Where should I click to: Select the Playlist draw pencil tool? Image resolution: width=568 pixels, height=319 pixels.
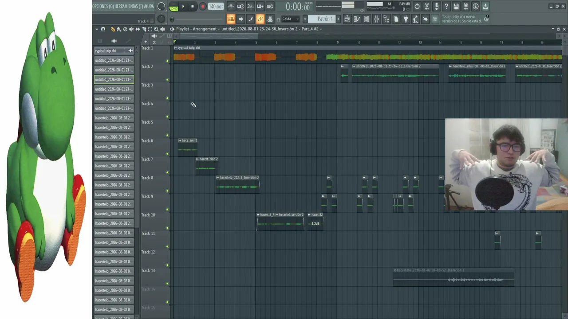click(x=113, y=29)
